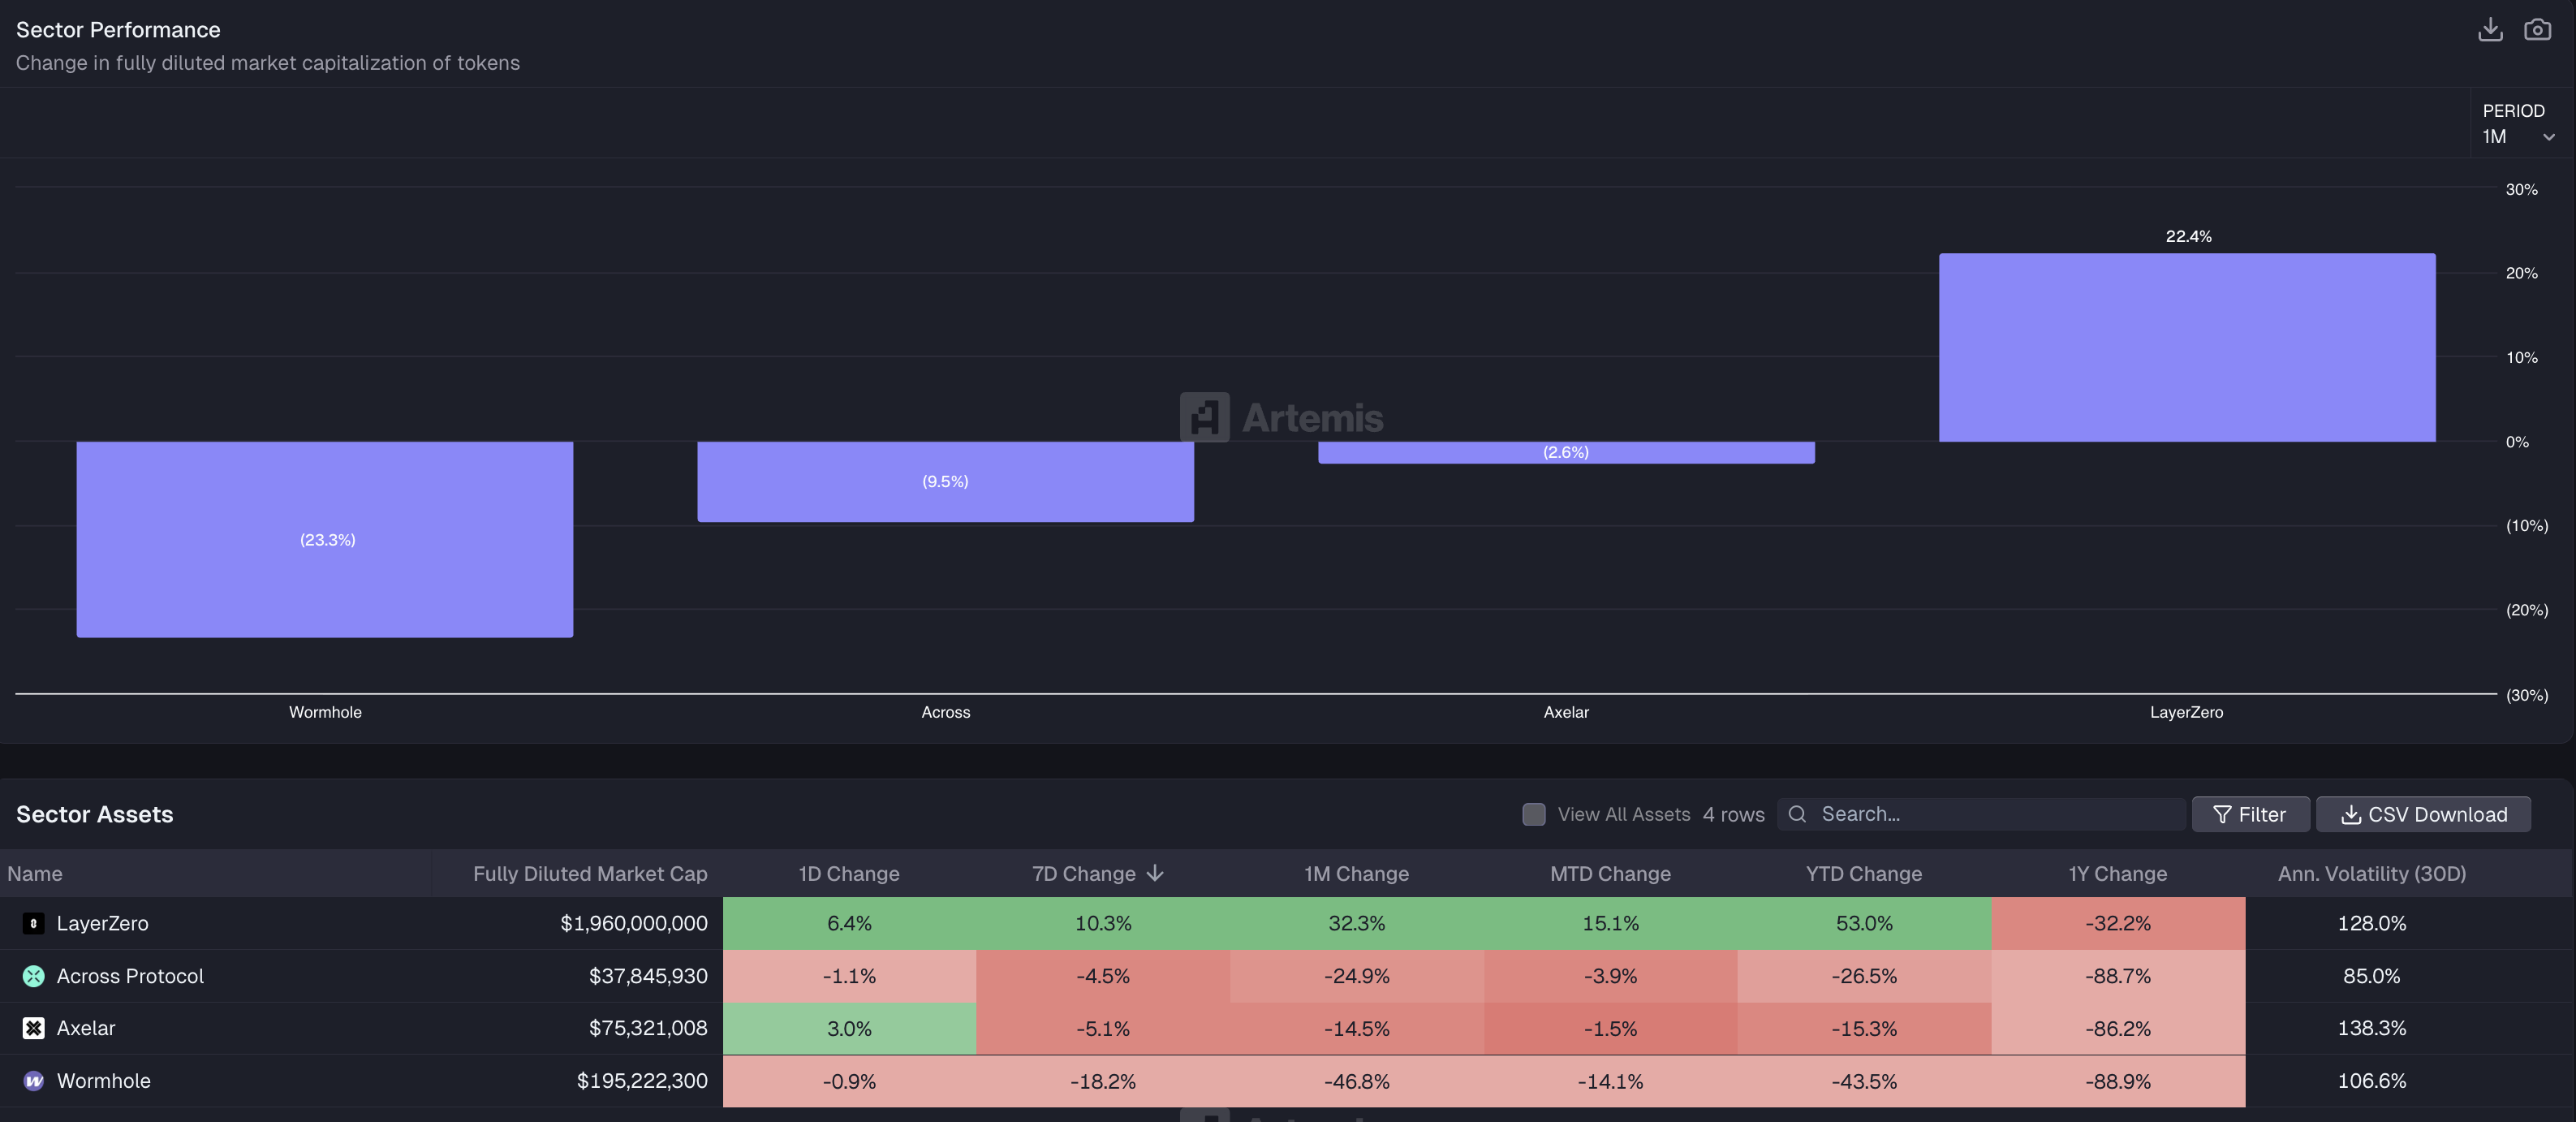Click into the Search input field
The image size is (2576, 1122).
1995,814
